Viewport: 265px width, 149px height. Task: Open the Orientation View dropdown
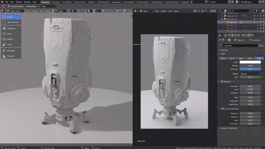pos(48,6)
